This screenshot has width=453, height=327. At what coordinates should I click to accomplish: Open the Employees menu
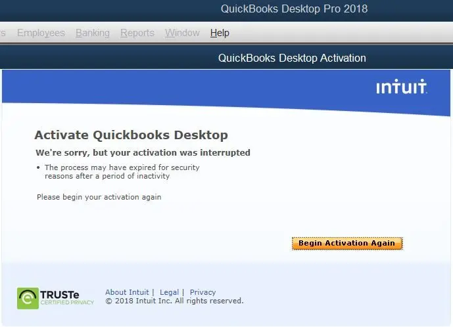click(41, 33)
